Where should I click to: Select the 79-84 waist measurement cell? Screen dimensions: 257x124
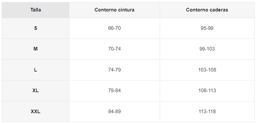pyautogui.click(x=114, y=91)
